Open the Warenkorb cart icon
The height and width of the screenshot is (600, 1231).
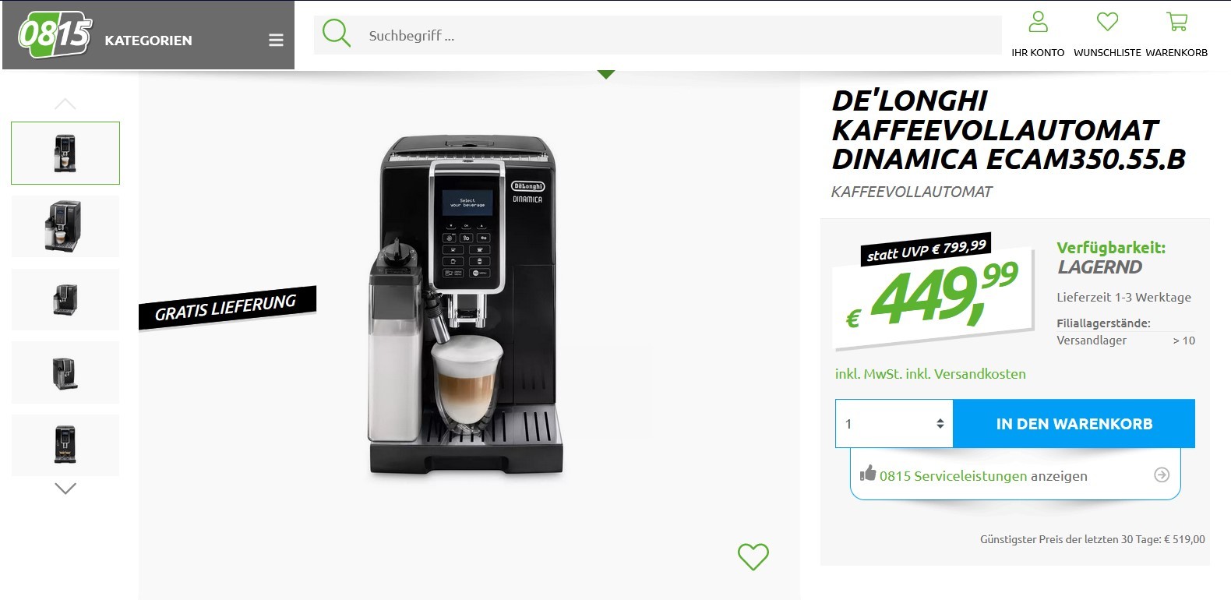click(1176, 22)
